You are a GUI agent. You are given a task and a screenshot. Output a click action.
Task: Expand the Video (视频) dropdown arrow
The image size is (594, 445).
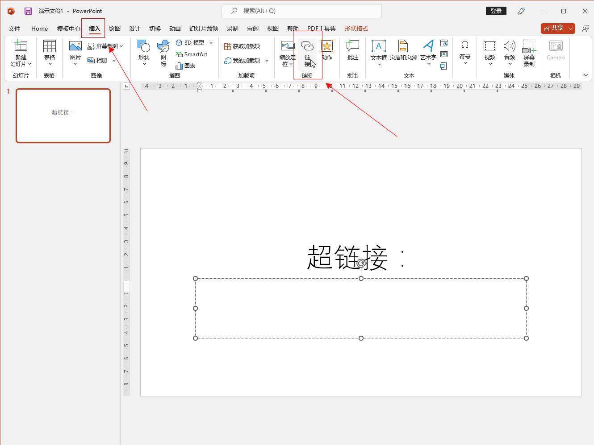[x=490, y=64]
